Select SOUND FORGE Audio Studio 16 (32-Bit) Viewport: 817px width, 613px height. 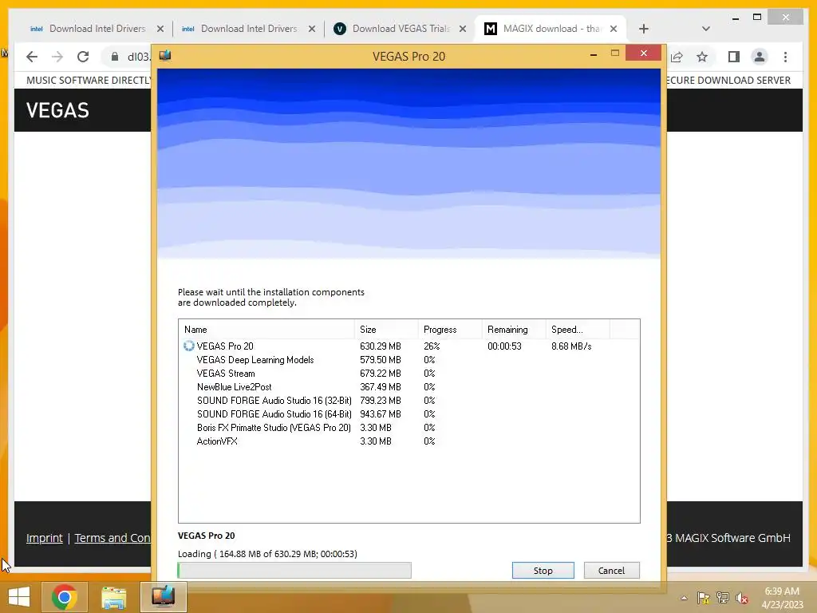(x=409, y=401)
